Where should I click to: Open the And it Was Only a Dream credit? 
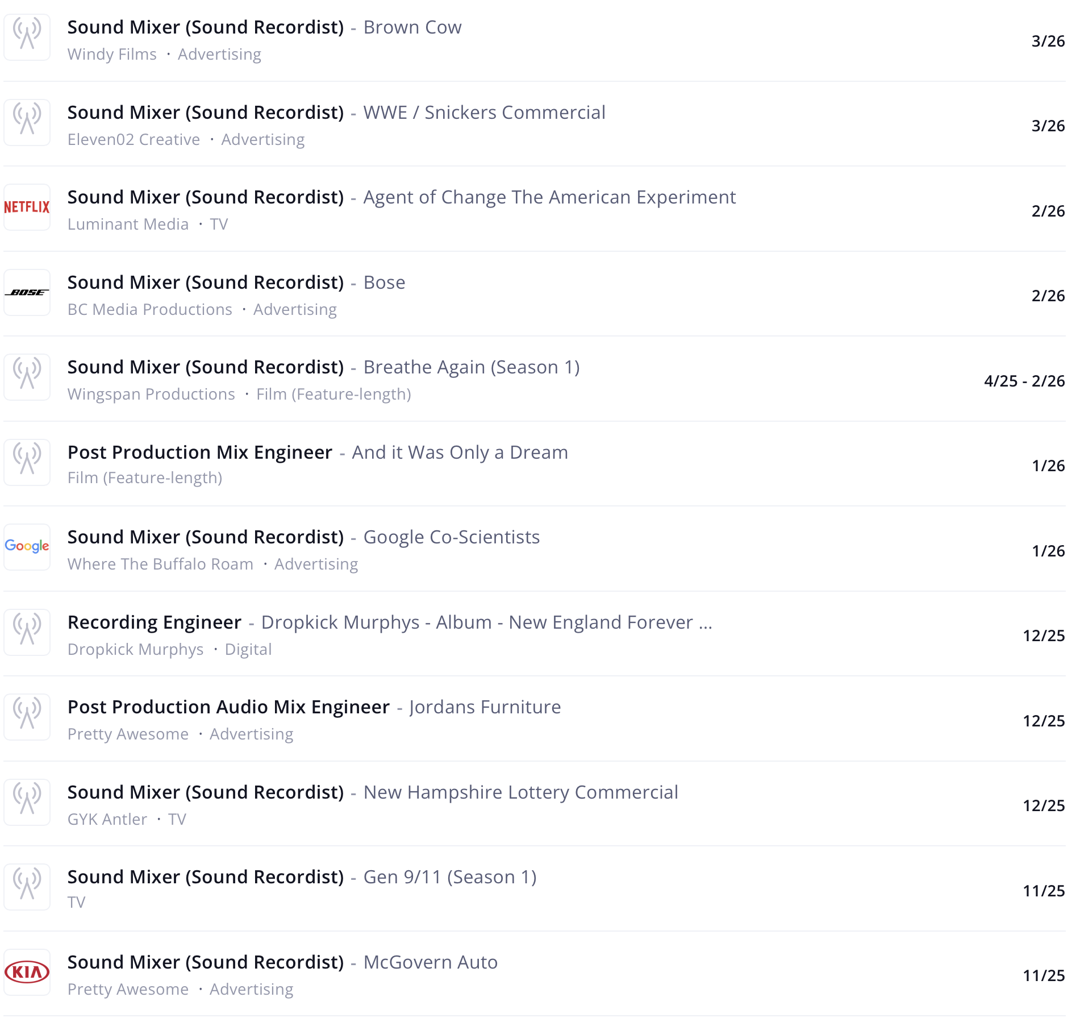tap(460, 452)
